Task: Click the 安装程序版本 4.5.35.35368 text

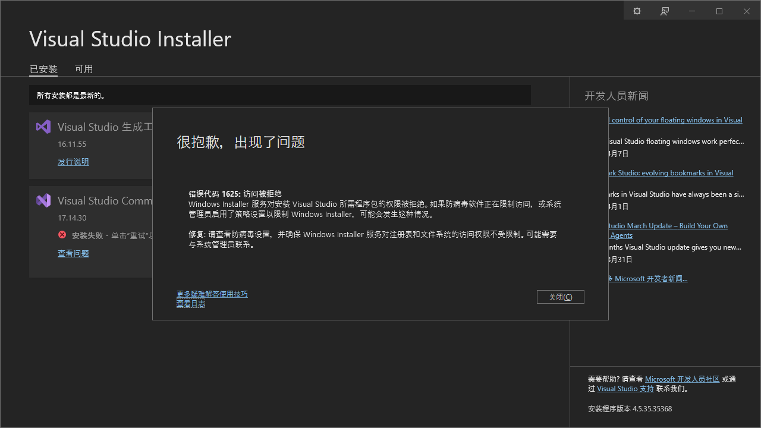Action: 630,409
